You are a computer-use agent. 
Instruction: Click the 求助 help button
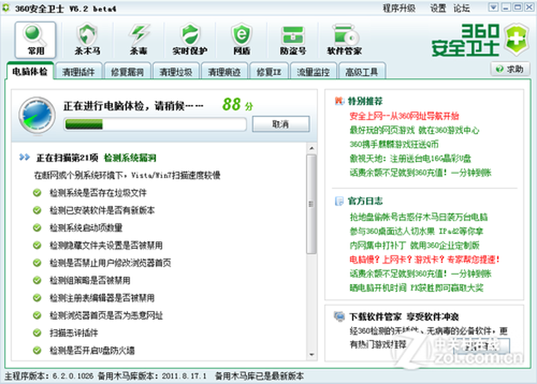510,69
